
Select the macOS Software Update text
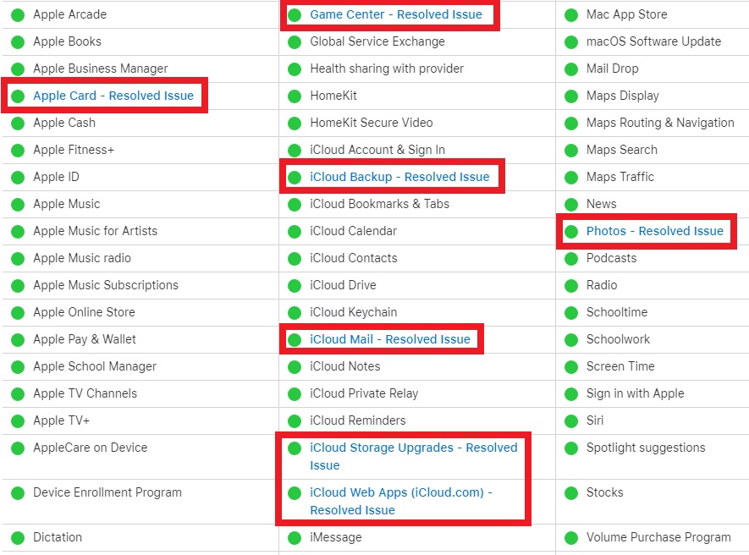[653, 41]
